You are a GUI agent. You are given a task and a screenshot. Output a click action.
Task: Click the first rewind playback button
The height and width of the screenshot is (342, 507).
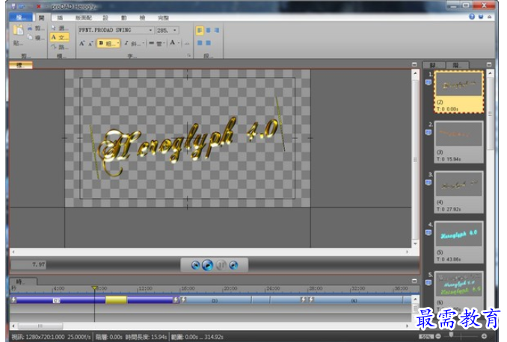[x=195, y=264]
